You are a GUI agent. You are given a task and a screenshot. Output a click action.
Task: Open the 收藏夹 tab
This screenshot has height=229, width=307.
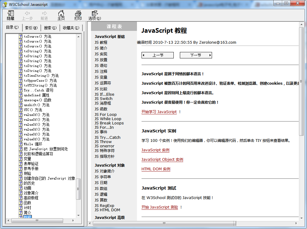(71, 28)
